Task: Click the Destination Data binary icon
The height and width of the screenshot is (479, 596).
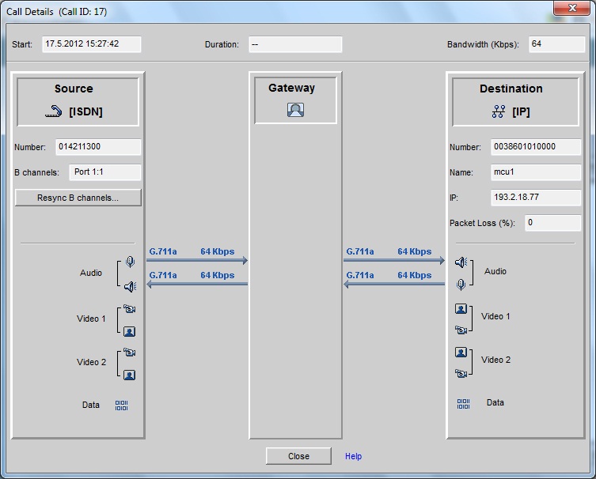Action: point(463,403)
